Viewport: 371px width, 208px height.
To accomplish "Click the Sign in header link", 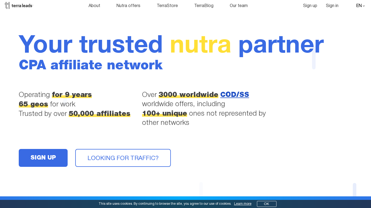I will click(332, 5).
